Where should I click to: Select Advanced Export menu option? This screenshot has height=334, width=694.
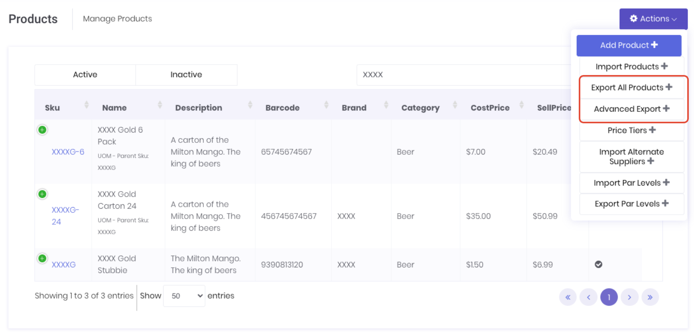click(631, 109)
